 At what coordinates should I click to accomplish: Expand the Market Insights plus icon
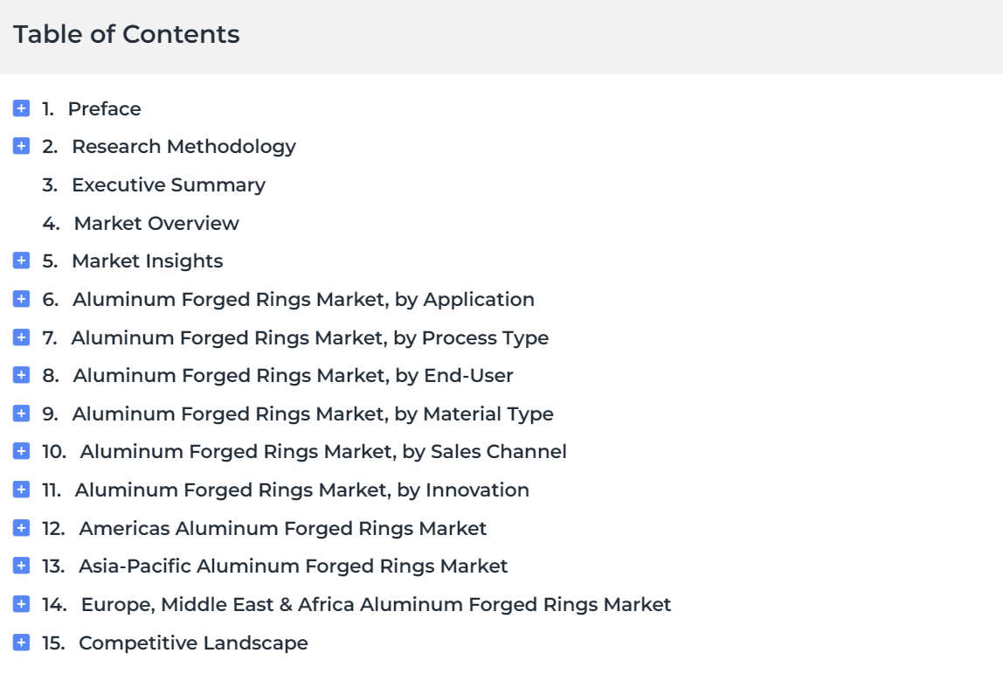tap(21, 261)
